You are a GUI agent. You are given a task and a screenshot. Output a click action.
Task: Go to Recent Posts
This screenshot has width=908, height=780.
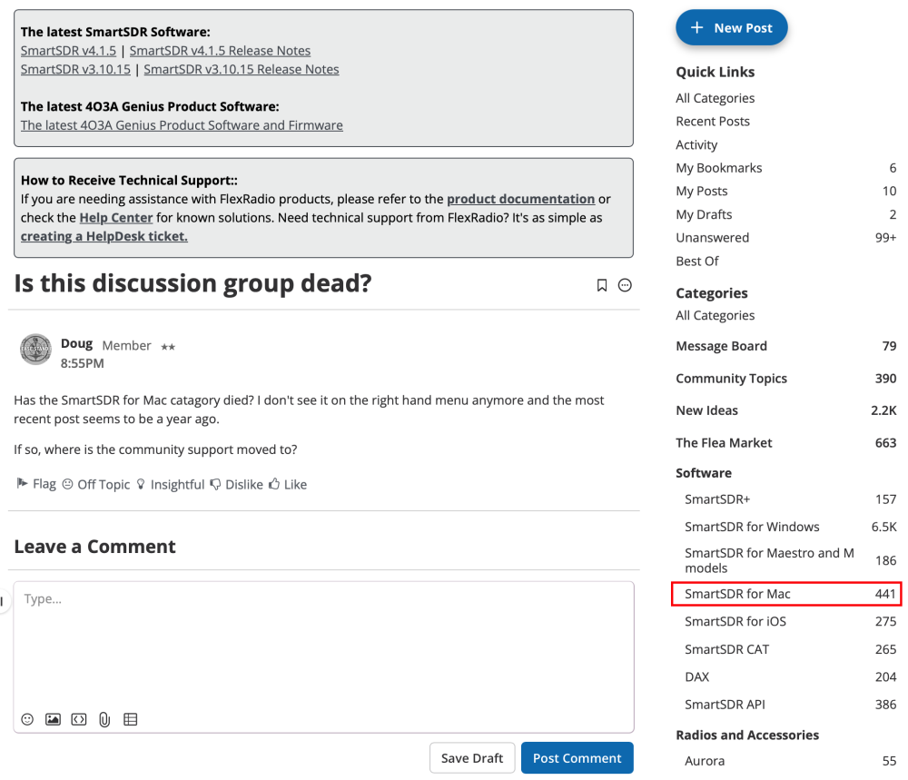pos(713,122)
